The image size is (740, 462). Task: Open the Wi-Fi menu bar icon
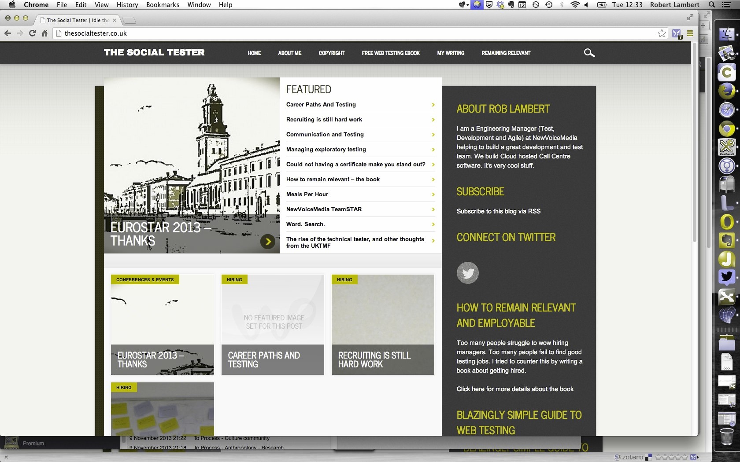pyautogui.click(x=575, y=5)
